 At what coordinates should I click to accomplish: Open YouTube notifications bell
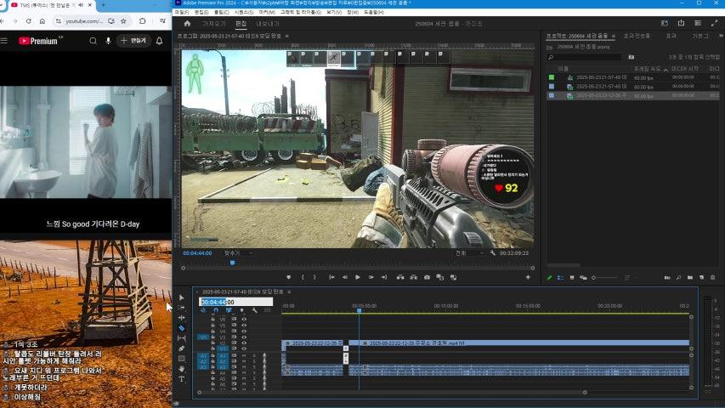159,41
